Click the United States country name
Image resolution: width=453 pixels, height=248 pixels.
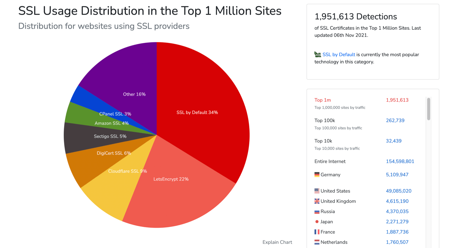pyautogui.click(x=335, y=191)
